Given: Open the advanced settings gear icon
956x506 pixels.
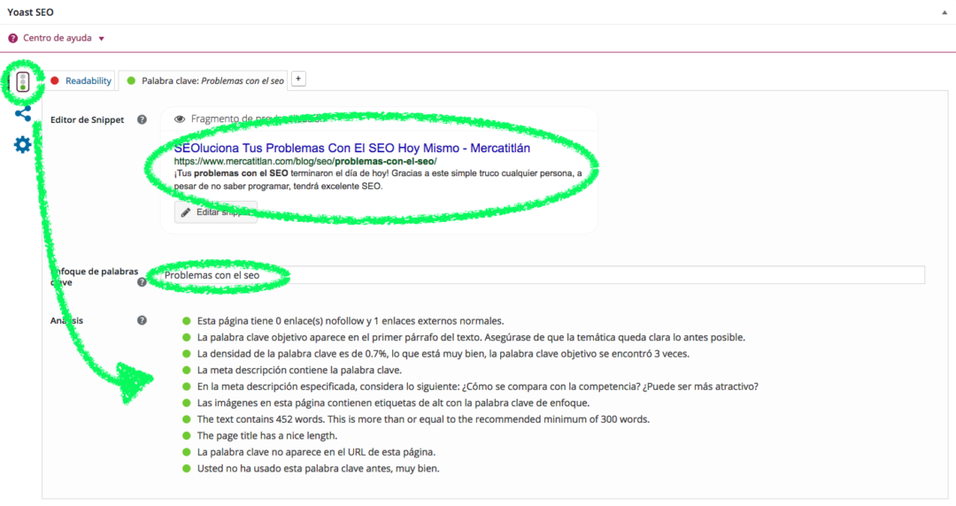Looking at the screenshot, I should pyautogui.click(x=22, y=144).
